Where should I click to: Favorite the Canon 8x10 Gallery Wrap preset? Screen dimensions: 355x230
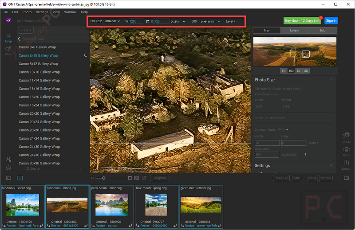[x=85, y=55]
